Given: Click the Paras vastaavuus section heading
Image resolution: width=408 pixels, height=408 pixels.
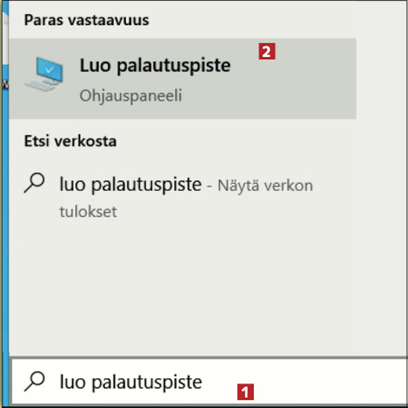Looking at the screenshot, I should [86, 20].
